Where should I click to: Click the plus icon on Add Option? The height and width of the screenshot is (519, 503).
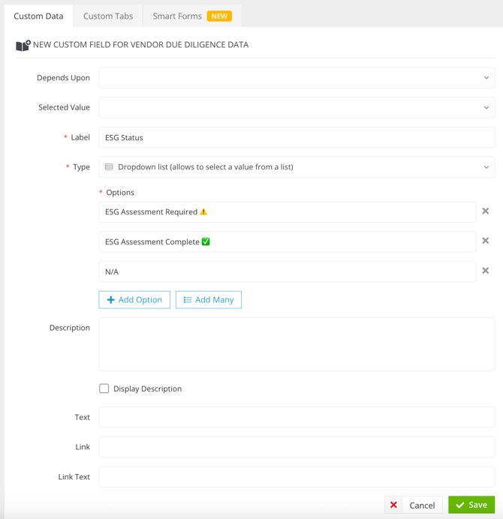click(110, 300)
